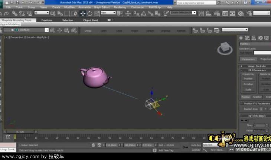The width and height of the screenshot is (271, 160).
Task: Switch to the Freeform ribbon tab
Action: (x=47, y=20)
